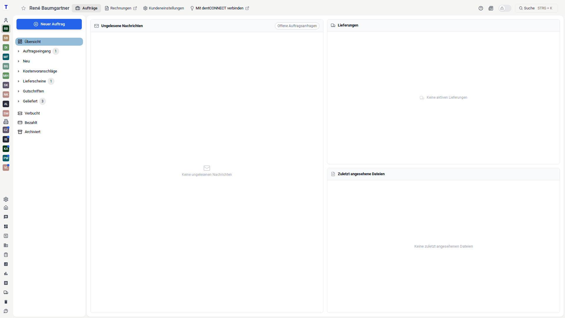The height and width of the screenshot is (318, 565).
Task: Expand the Neu tree item
Action: coord(19,61)
